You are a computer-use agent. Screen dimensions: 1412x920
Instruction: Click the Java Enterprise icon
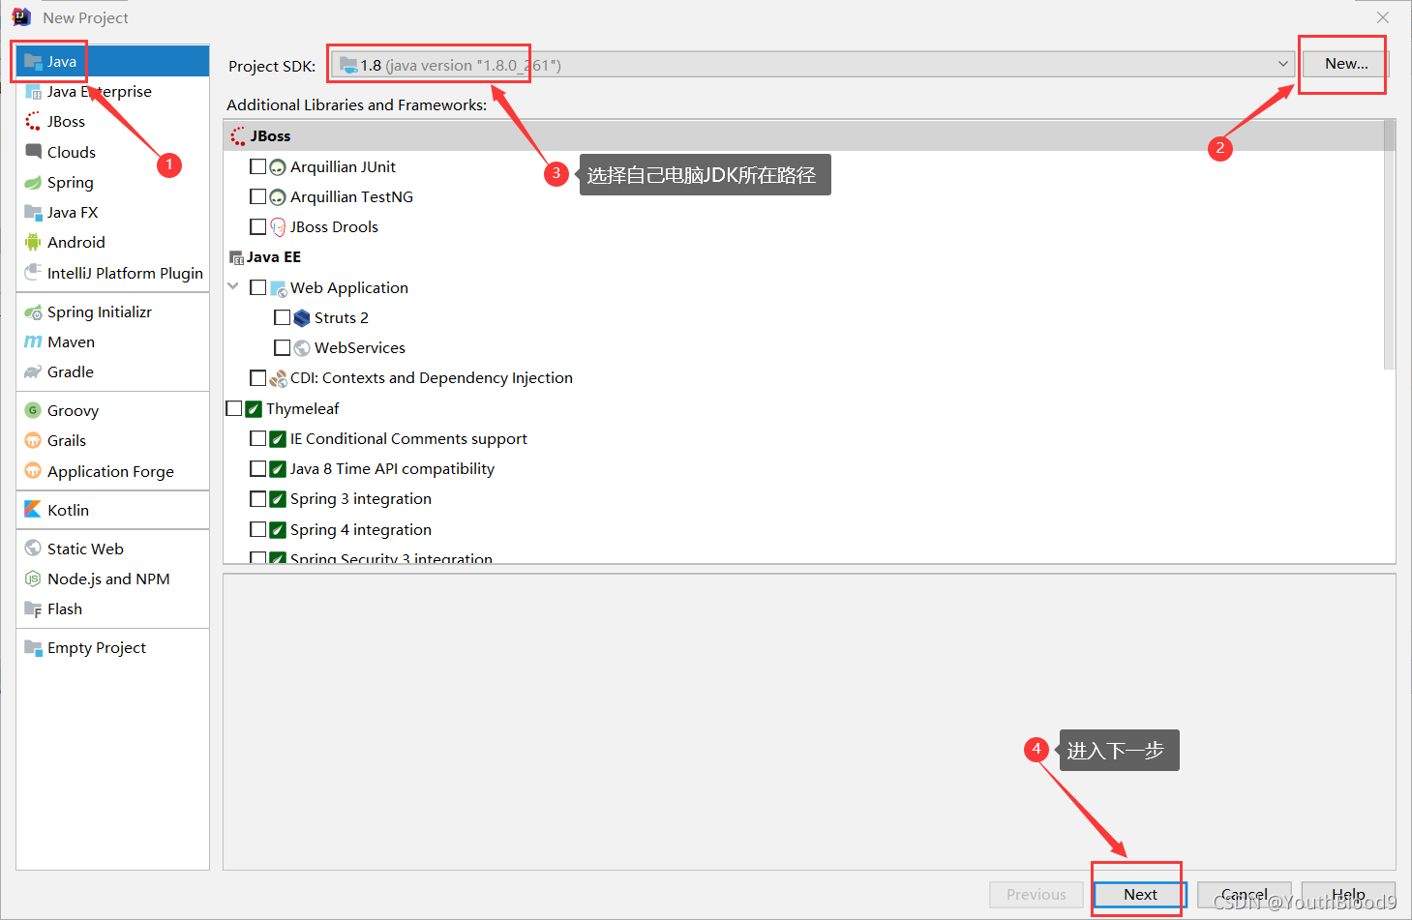(x=33, y=92)
